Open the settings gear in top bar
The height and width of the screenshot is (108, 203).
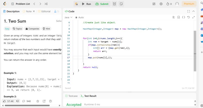[x=161, y=4]
